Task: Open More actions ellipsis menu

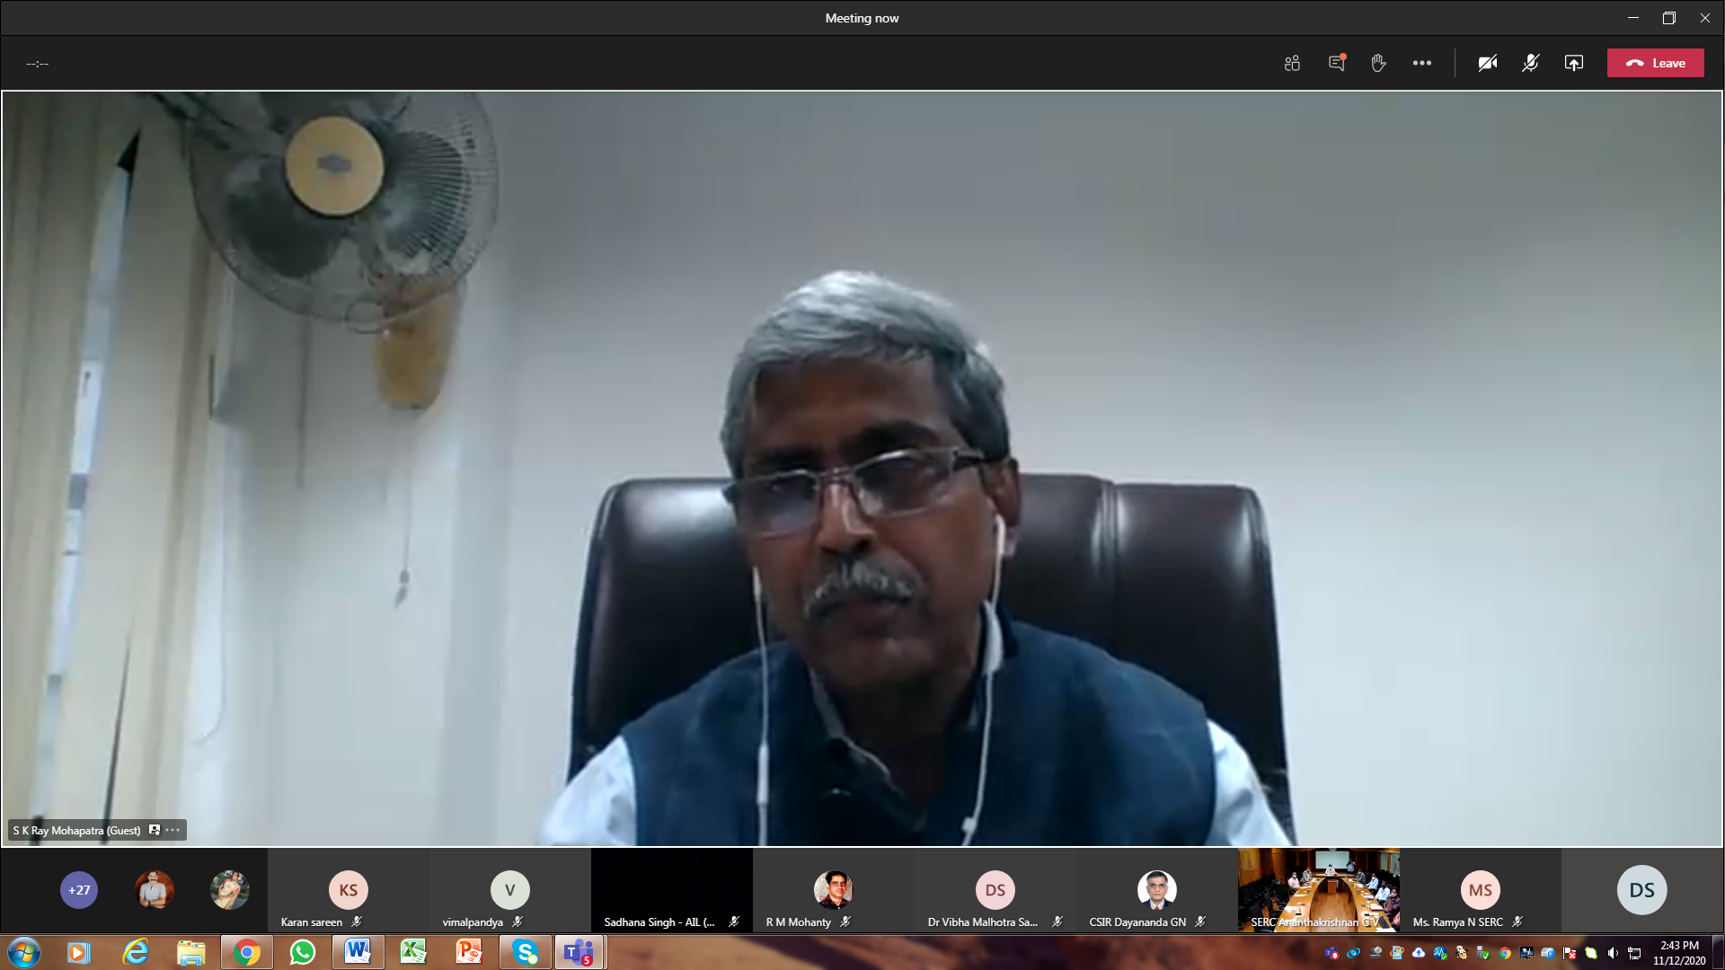Action: 1421,63
